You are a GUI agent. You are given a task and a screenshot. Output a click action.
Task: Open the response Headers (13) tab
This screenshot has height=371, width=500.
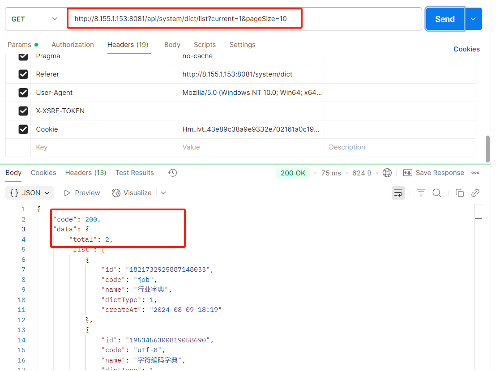pyautogui.click(x=85, y=173)
